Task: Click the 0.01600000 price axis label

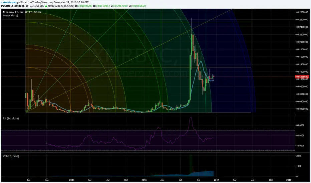Action: pos(302,57)
